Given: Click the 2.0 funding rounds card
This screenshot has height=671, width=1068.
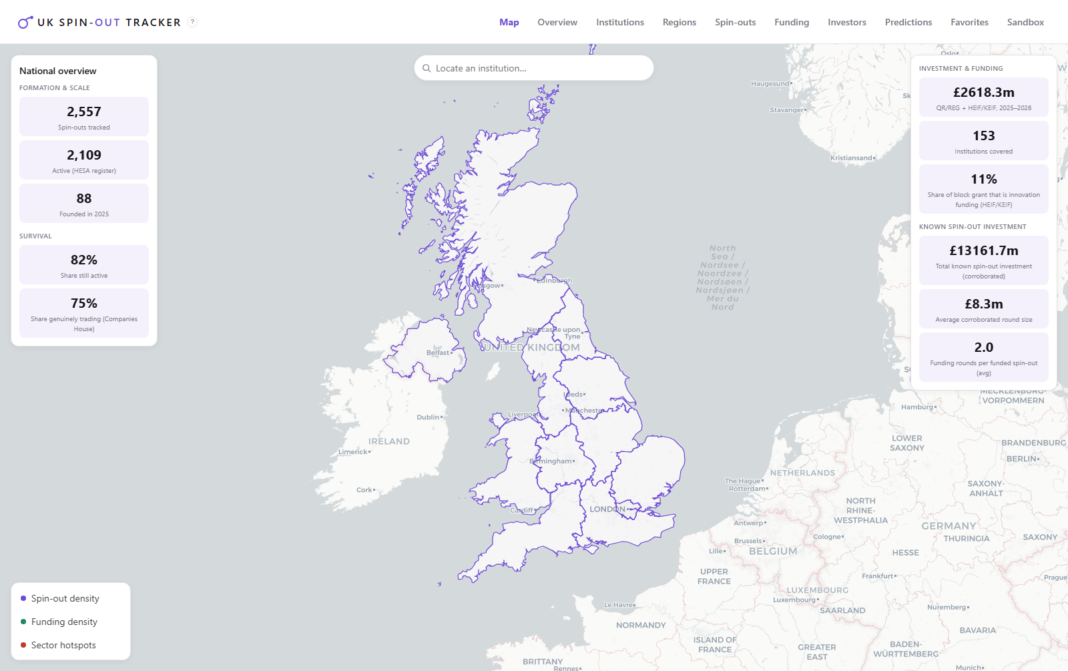Looking at the screenshot, I should click(x=984, y=357).
